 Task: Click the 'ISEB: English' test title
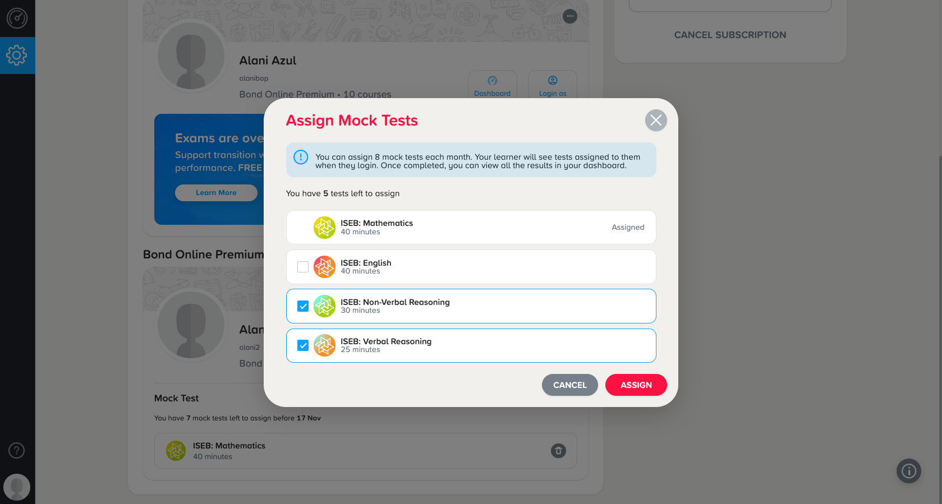point(366,263)
